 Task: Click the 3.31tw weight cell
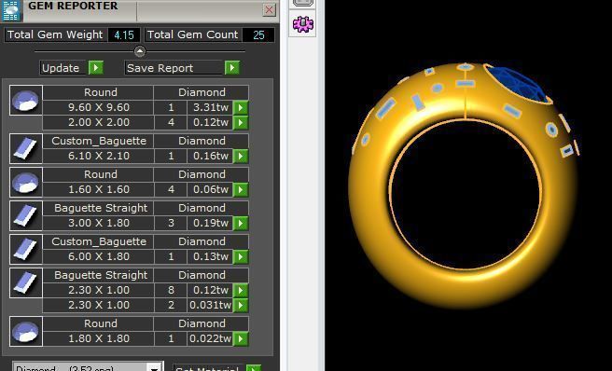click(211, 108)
